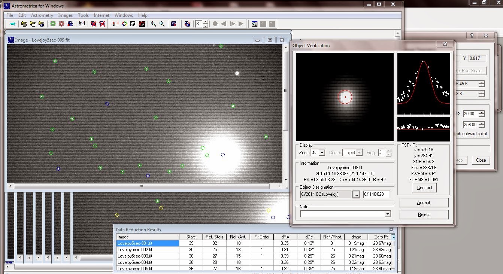Open the Astrometry menu
Screen dimensions: 503x274
[42, 15]
